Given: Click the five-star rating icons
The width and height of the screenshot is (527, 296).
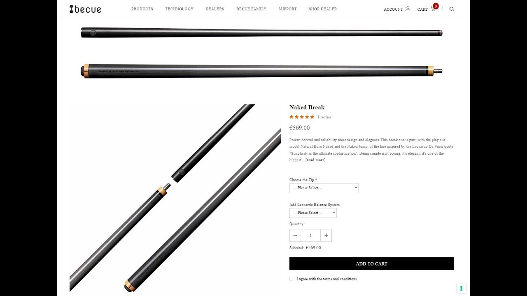Looking at the screenshot, I should click(x=302, y=117).
